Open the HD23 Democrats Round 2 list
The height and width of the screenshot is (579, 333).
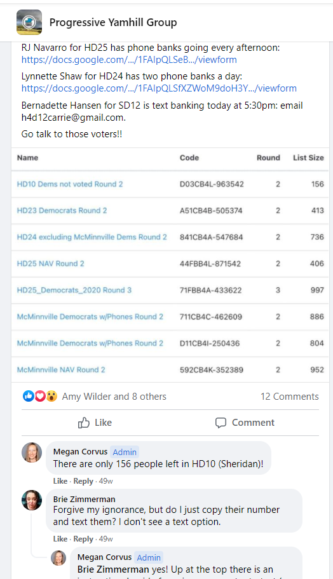62,211
